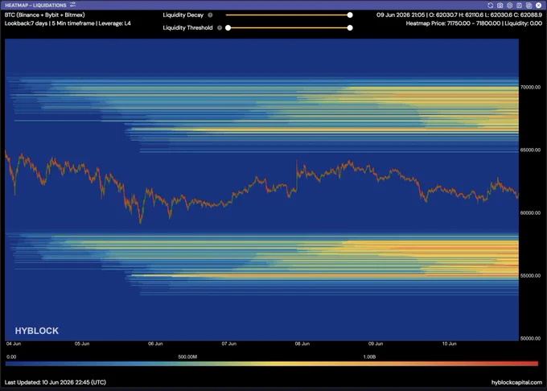Take a chart snapshot with camera icon
The width and height of the screenshot is (547, 391).
pos(500,6)
